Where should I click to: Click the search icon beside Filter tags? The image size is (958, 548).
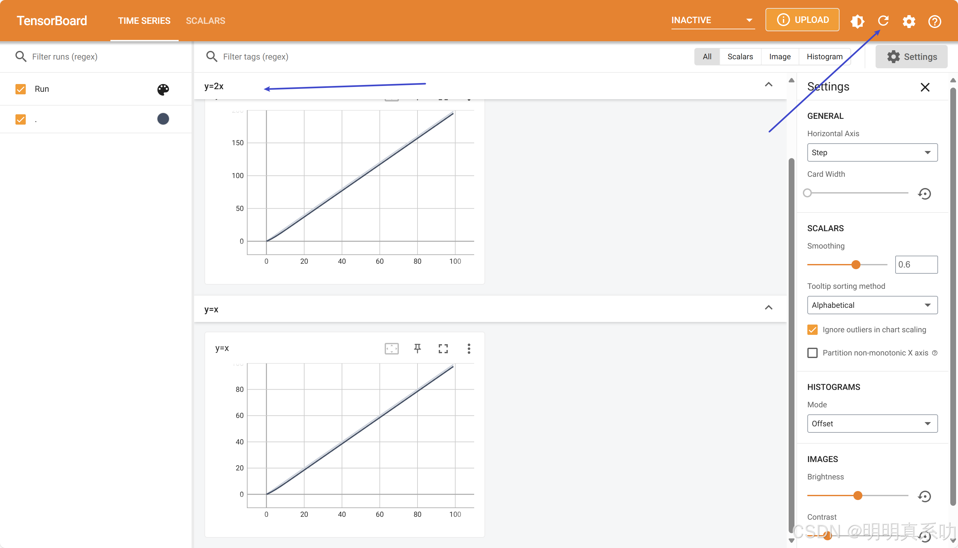[212, 56]
